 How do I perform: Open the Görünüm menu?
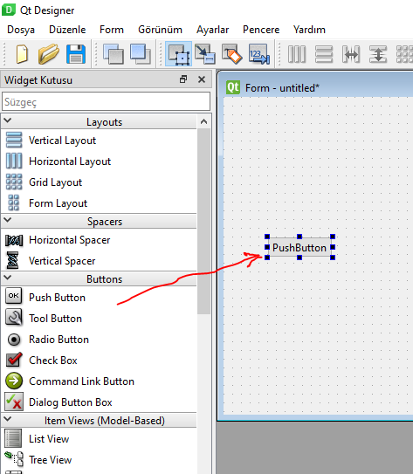161,30
